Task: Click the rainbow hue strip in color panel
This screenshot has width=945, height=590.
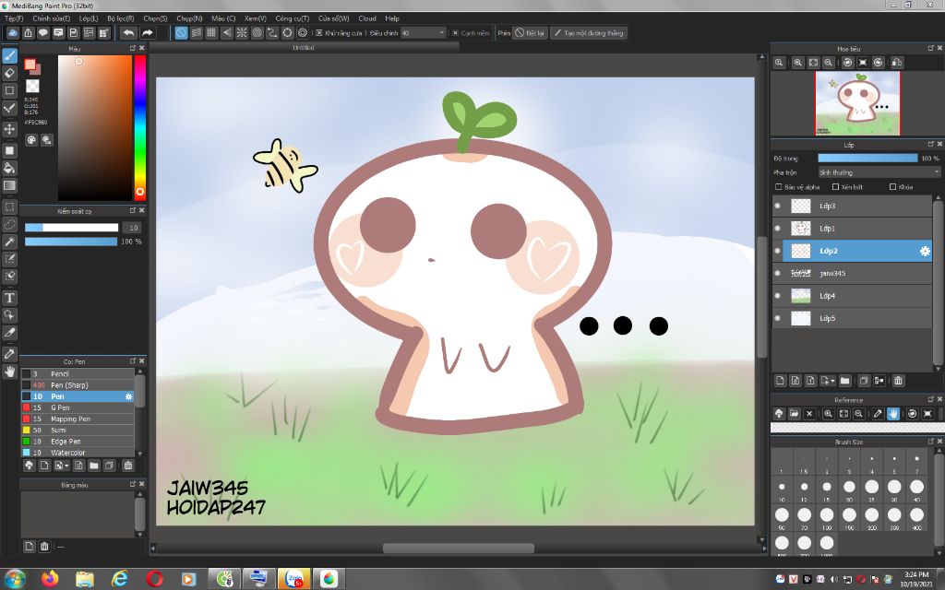Action: coord(140,127)
